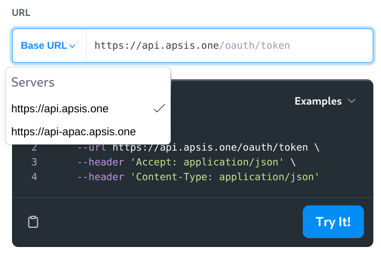This screenshot has width=381, height=253.
Task: Collapse the Base URL servers dropdown
Action: tap(48, 45)
